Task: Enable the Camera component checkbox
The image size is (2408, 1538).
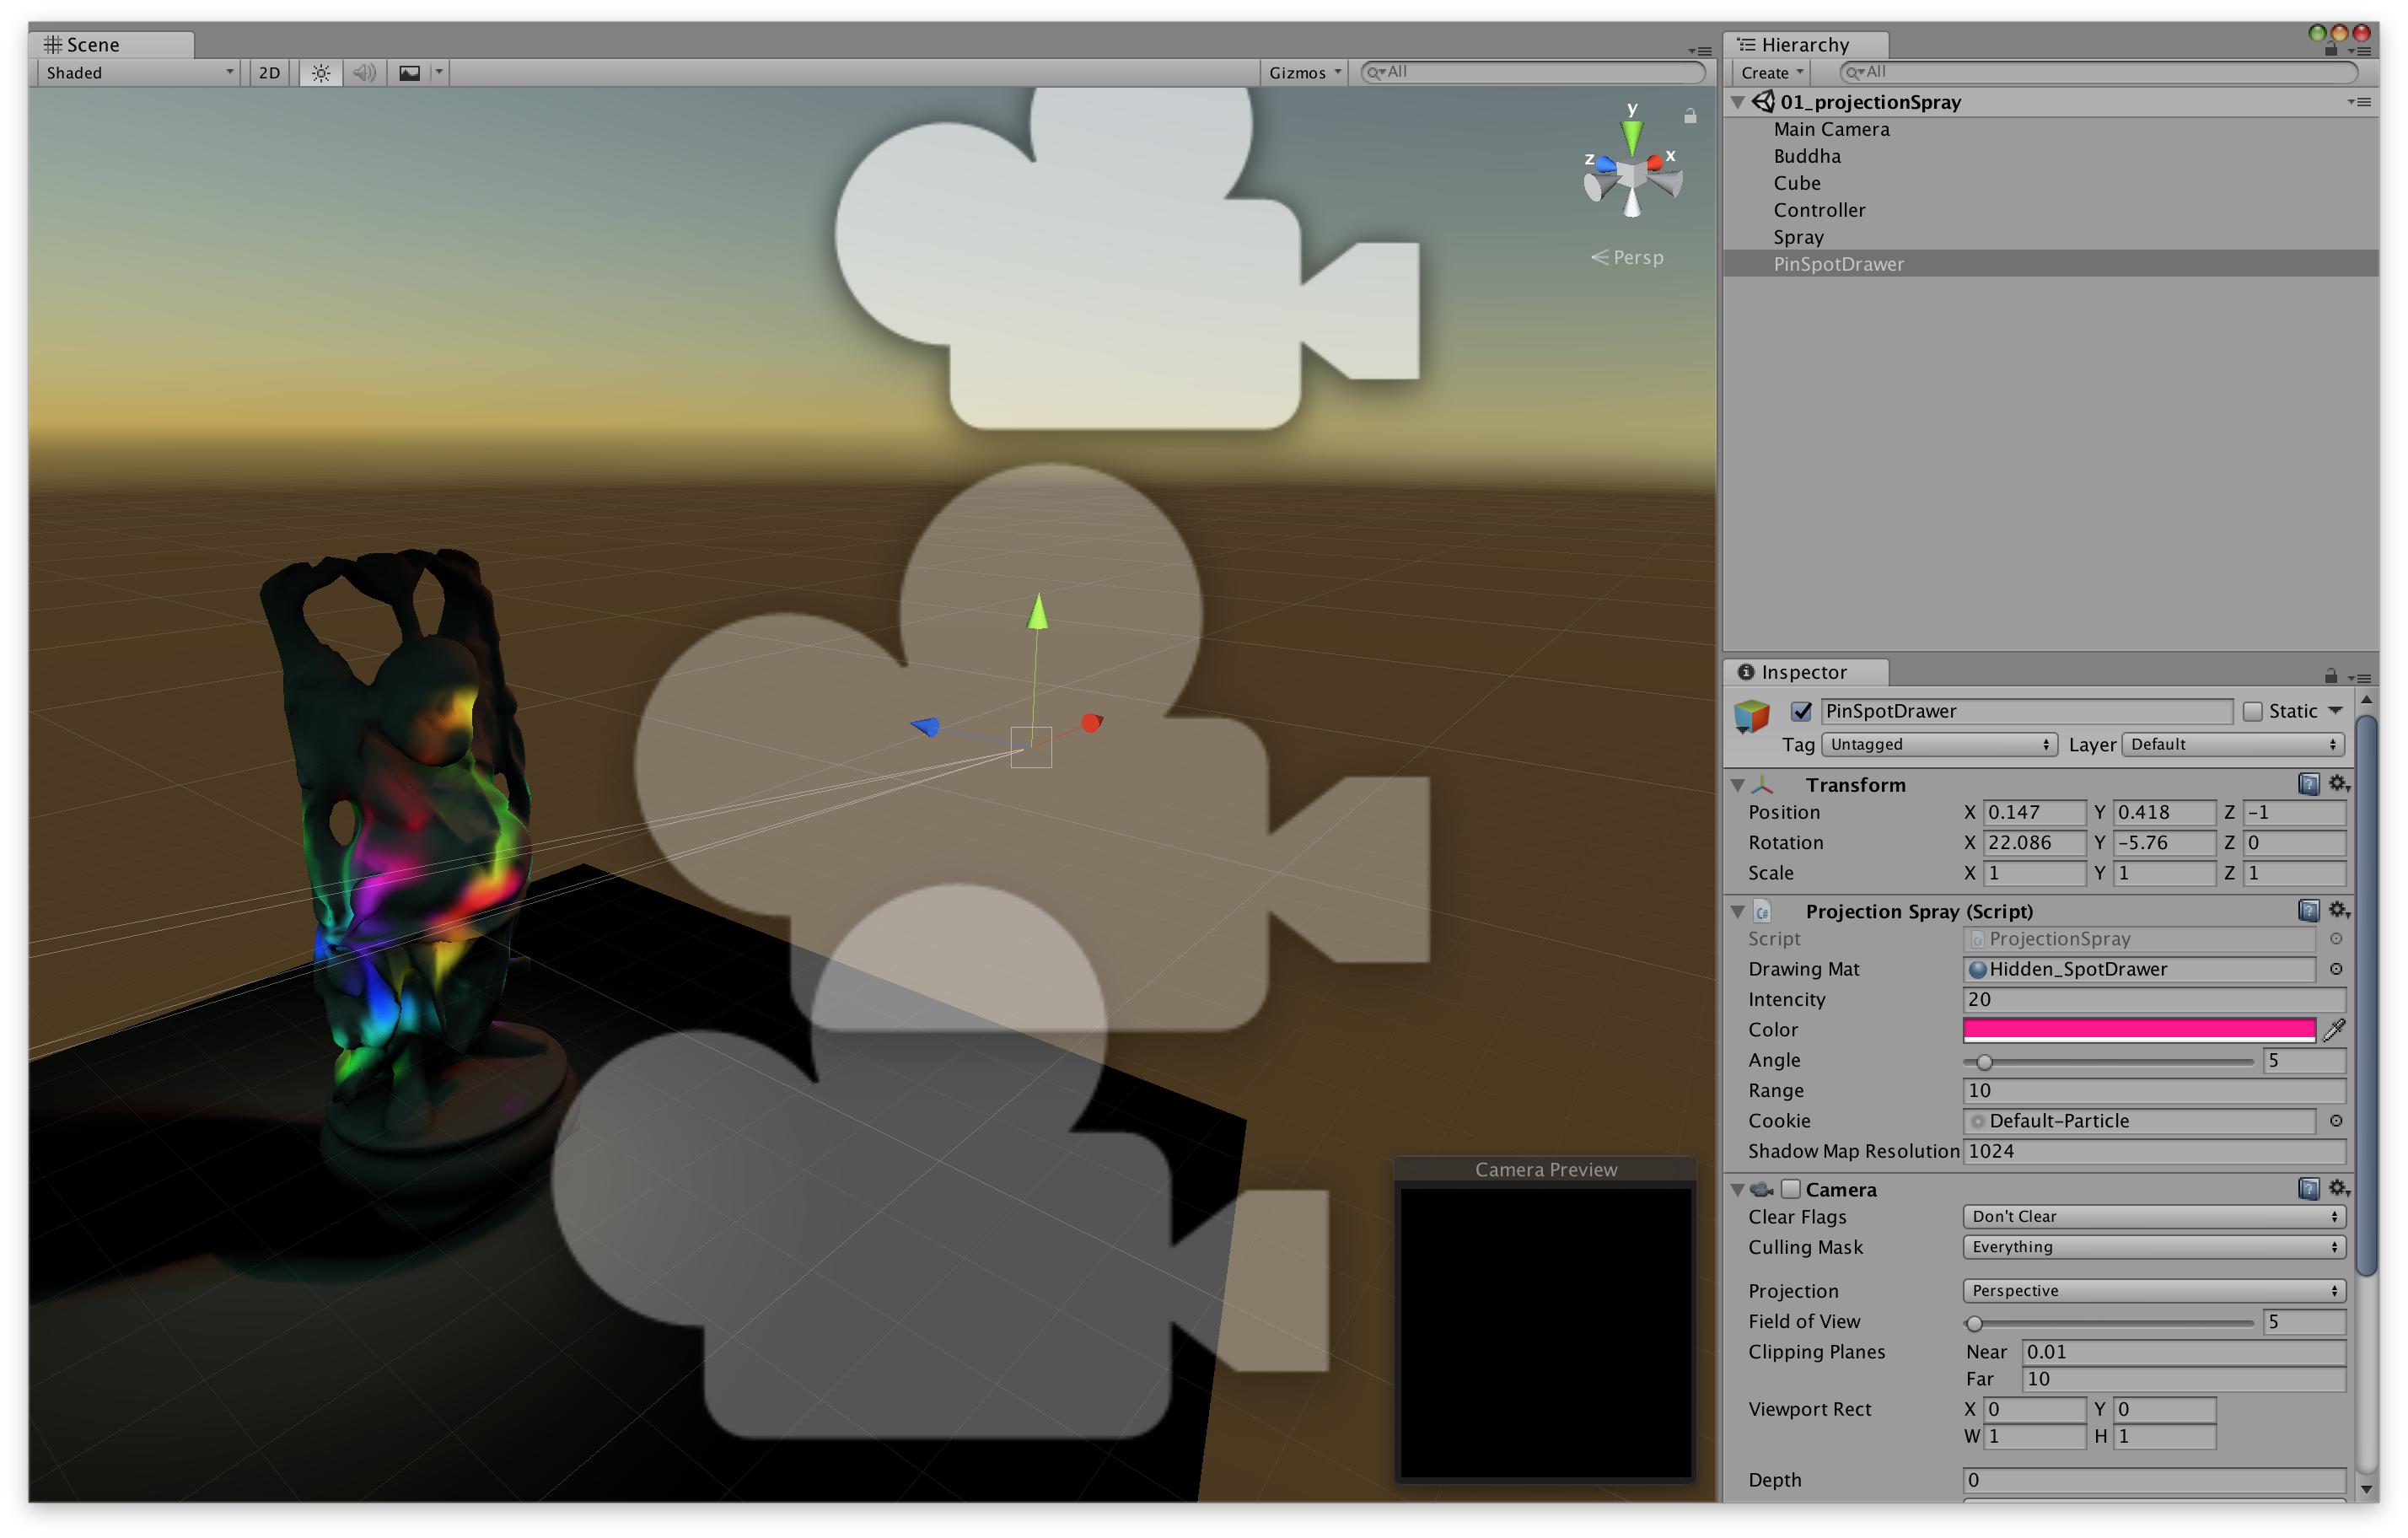Action: pyautogui.click(x=1790, y=1189)
